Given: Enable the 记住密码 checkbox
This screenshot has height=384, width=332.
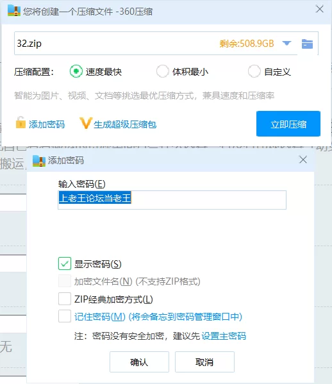Looking at the screenshot, I should pos(65,316).
